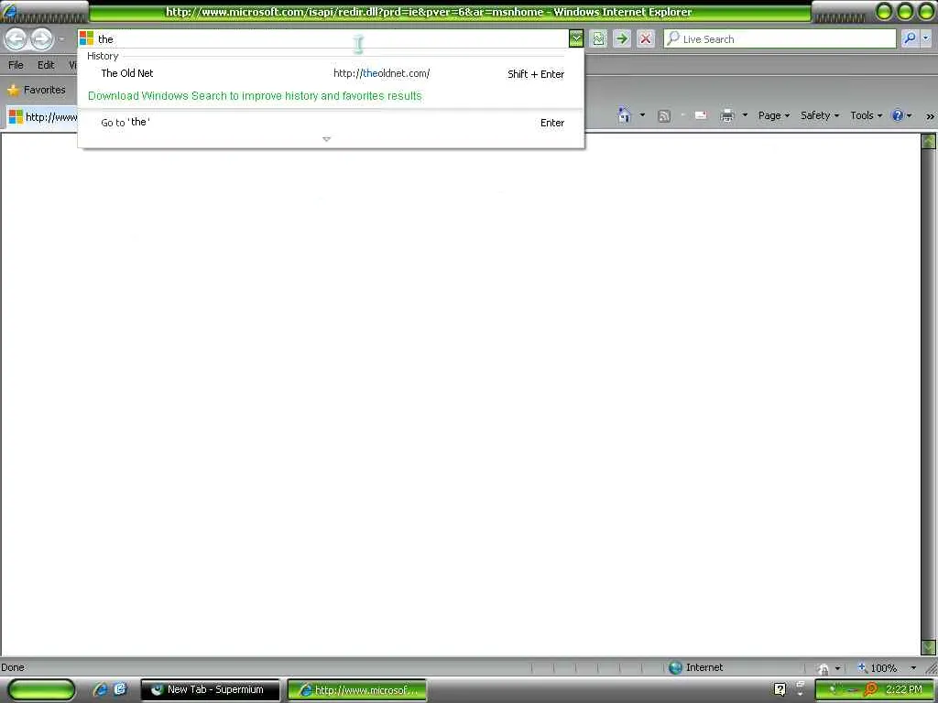Click the address bar text field
938x703 pixels.
pos(332,38)
